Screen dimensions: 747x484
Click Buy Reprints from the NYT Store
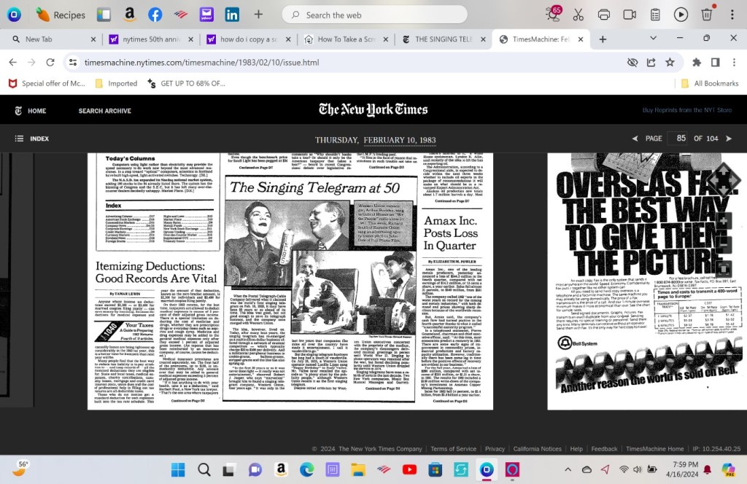click(x=686, y=111)
